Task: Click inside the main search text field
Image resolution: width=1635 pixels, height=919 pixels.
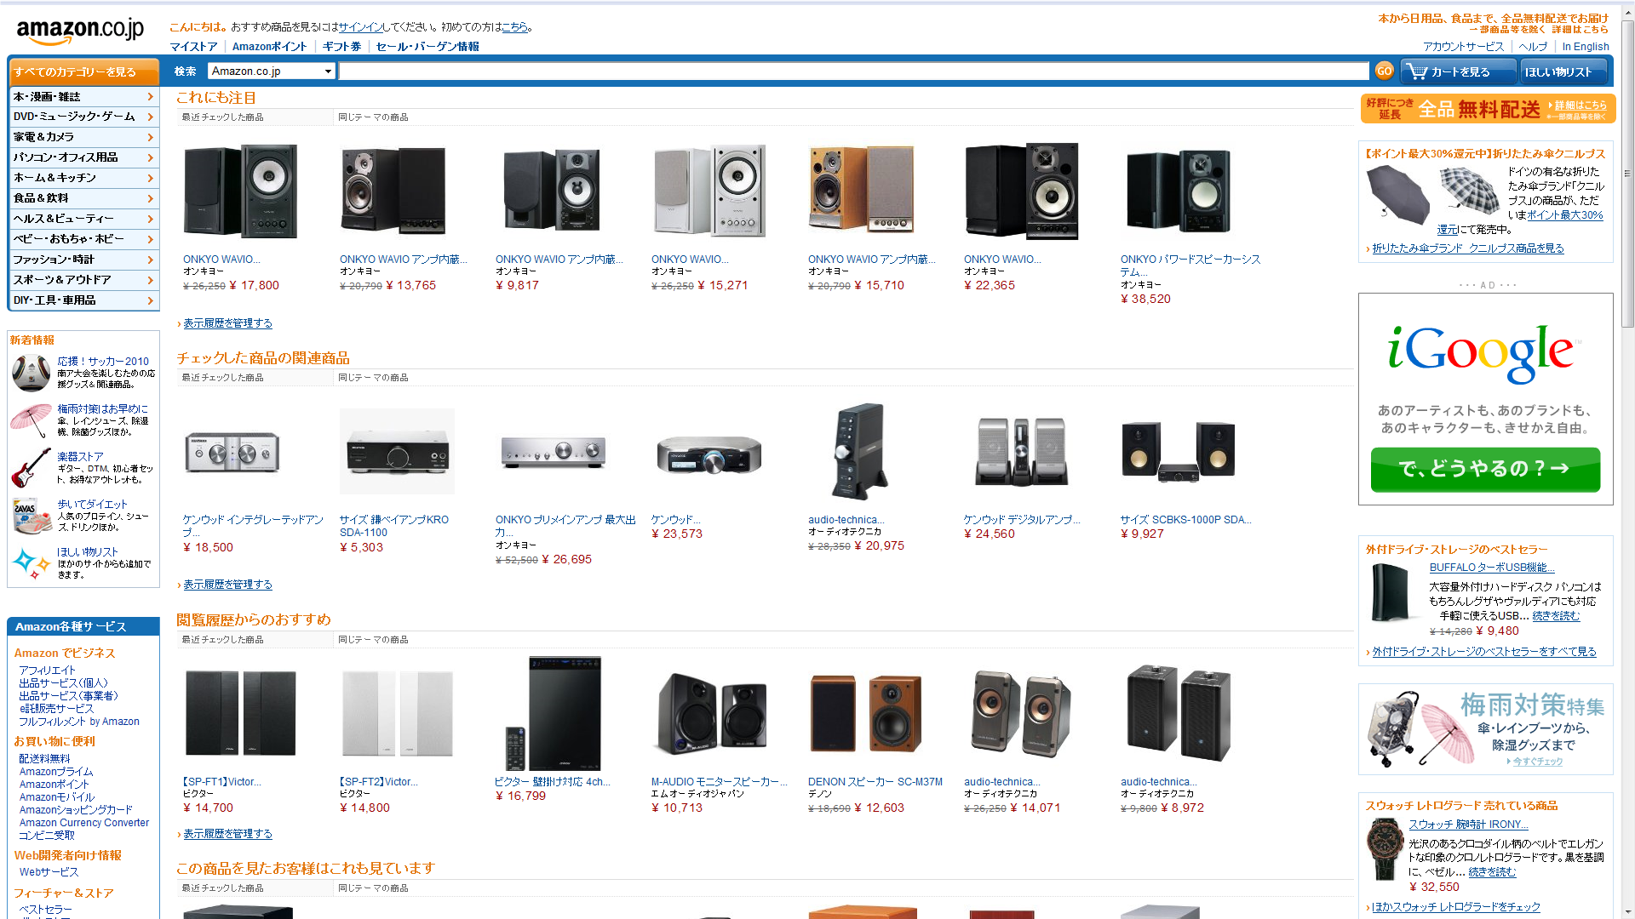Action: click(854, 71)
